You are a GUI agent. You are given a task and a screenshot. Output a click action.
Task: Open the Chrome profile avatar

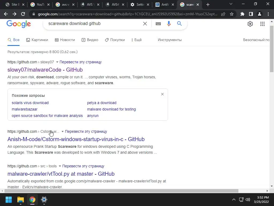click(260, 14)
